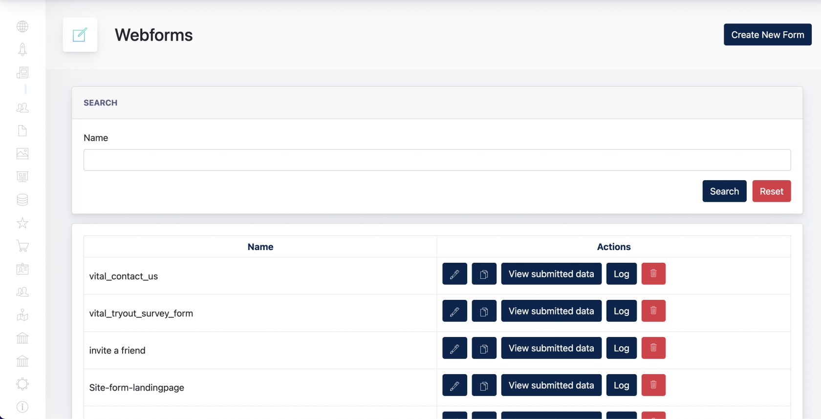Viewport: 821px width, 419px height.
Task: Click the vital_tryout_survey_form name
Action: click(141, 314)
